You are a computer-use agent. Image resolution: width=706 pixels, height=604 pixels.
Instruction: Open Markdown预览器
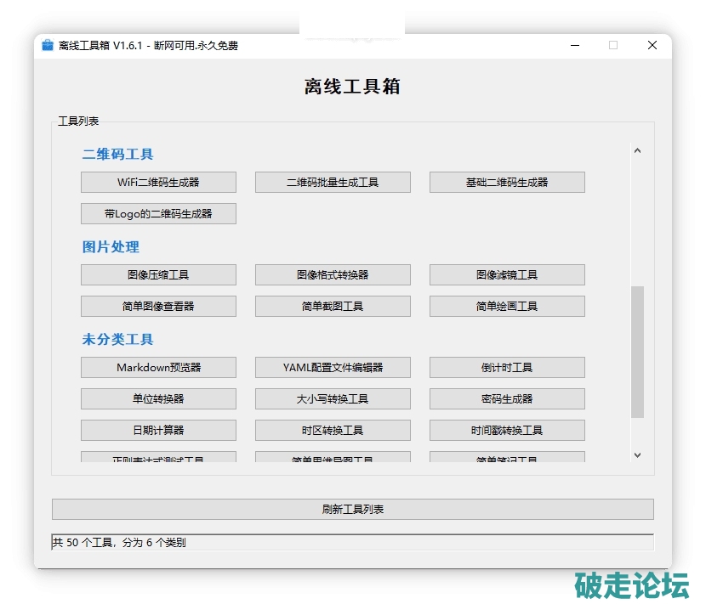(x=158, y=368)
